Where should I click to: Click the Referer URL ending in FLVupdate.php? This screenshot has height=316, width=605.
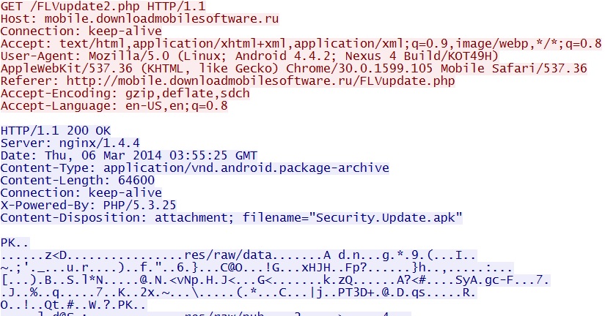click(x=260, y=80)
